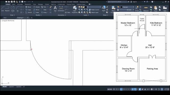The image size is (170, 95).
Task: Click the Make Current button
Action: (94, 10)
